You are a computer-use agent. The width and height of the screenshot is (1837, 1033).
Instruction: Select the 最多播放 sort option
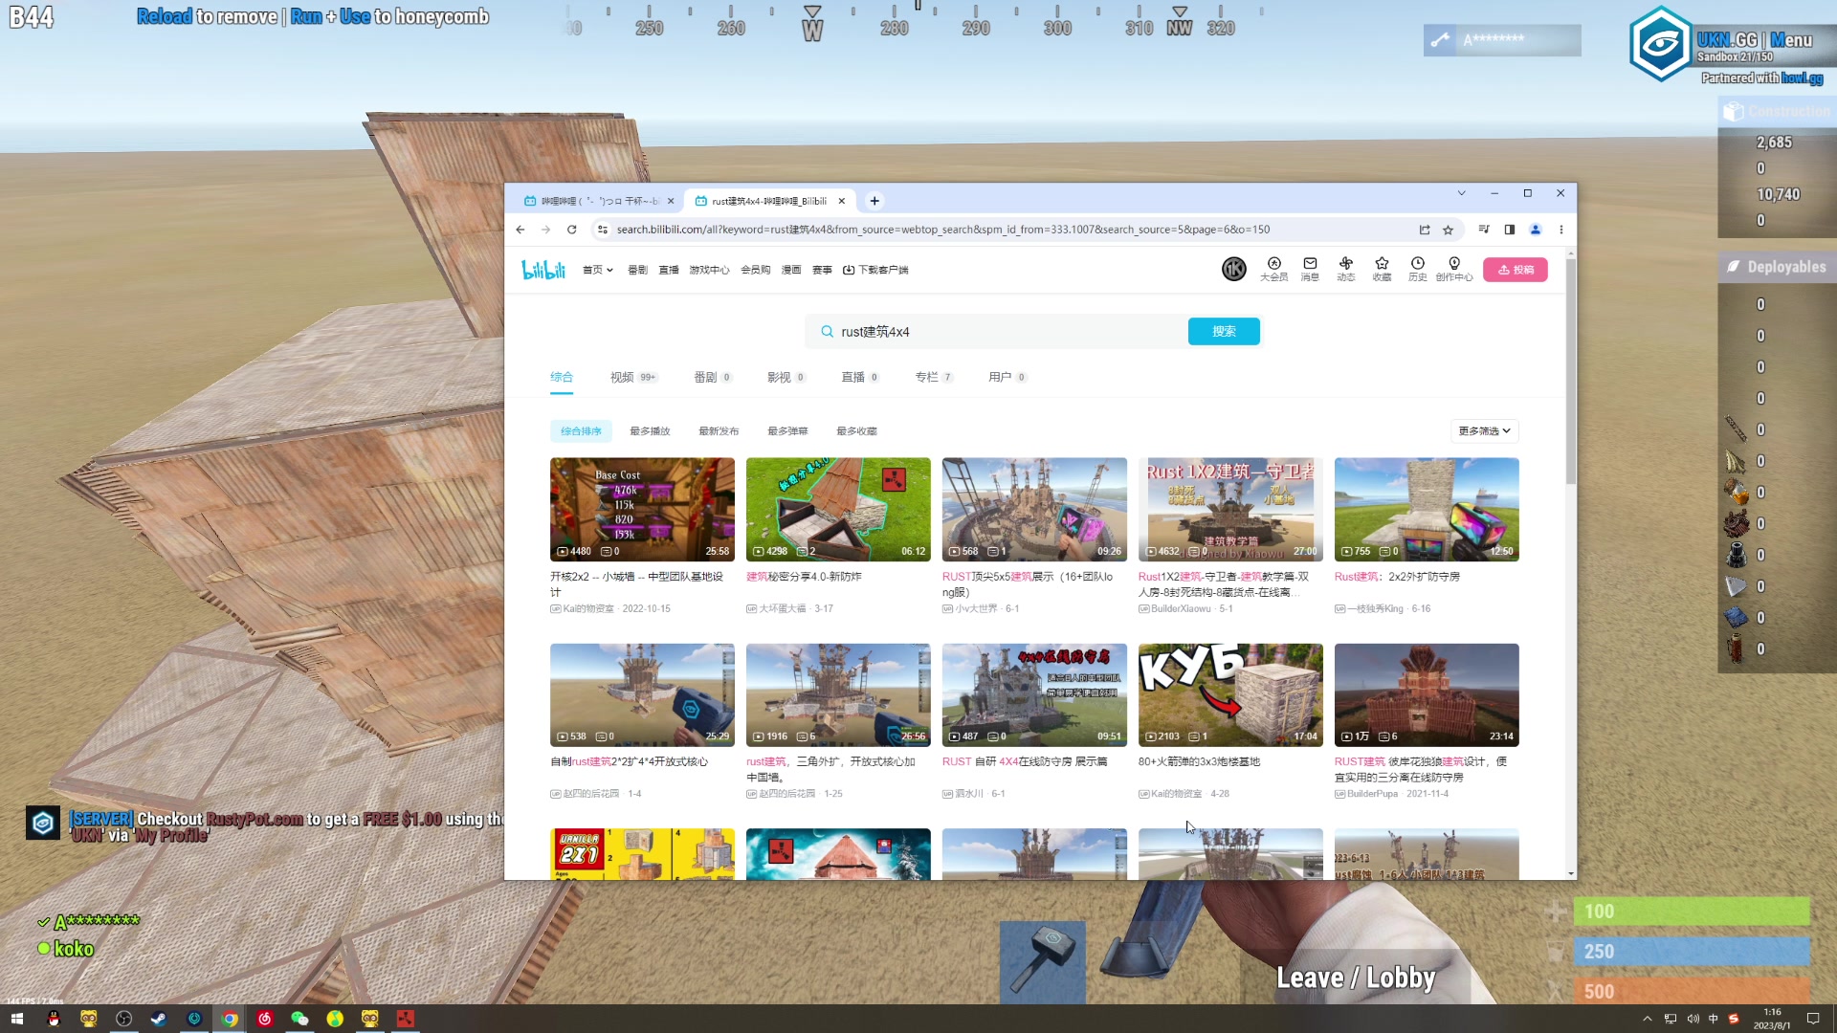[650, 431]
